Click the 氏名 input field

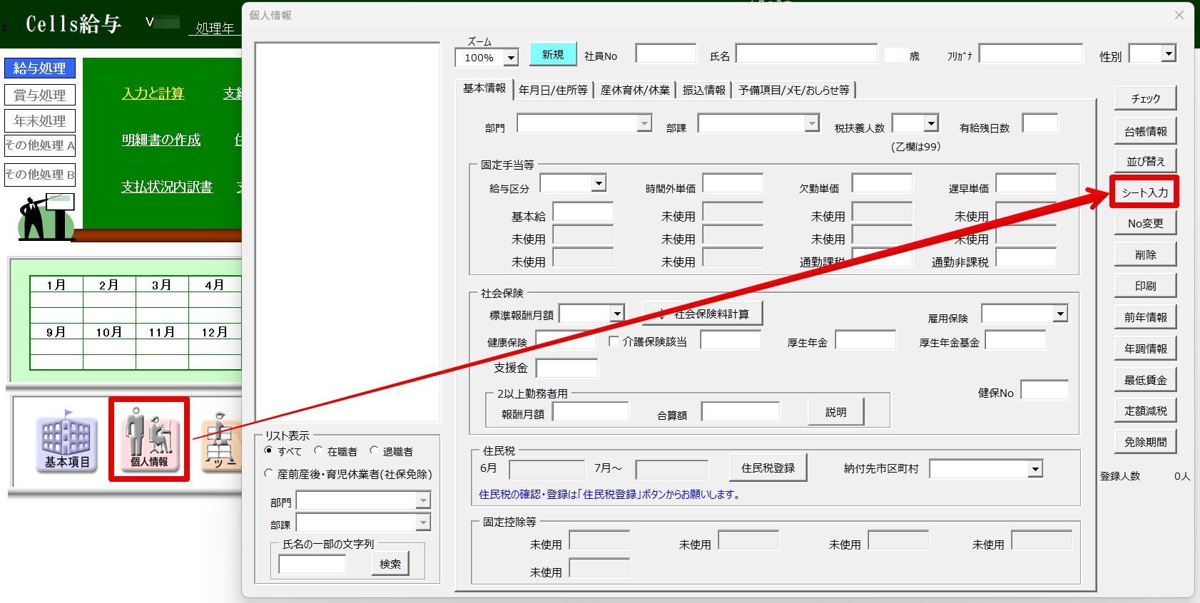[x=806, y=54]
